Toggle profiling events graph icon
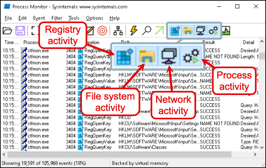Viewport: 266px width, 168px height. coord(226,30)
